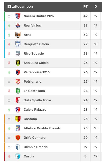Open the San Luca Calcio yellow-black crest

coord(18,63)
